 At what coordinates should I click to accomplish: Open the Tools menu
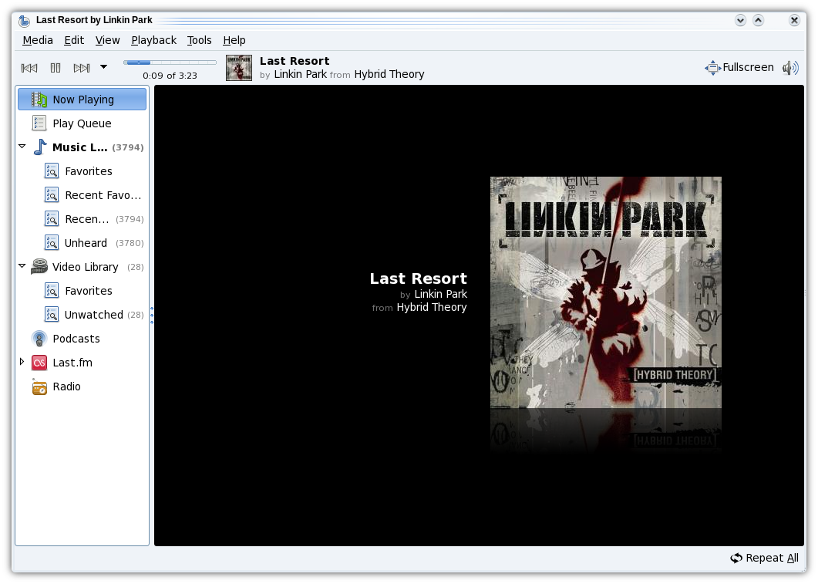coord(199,40)
